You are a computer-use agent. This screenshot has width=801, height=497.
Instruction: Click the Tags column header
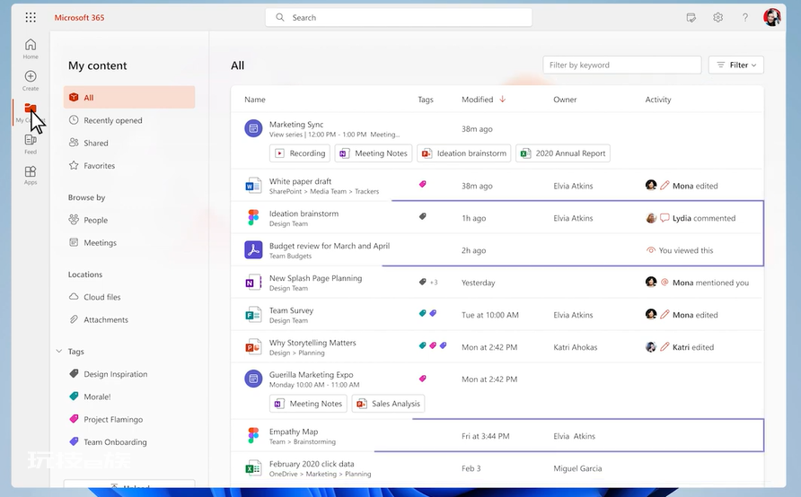[426, 100]
